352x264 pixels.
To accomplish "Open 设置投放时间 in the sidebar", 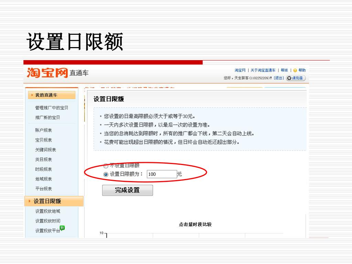I will tap(47, 221).
